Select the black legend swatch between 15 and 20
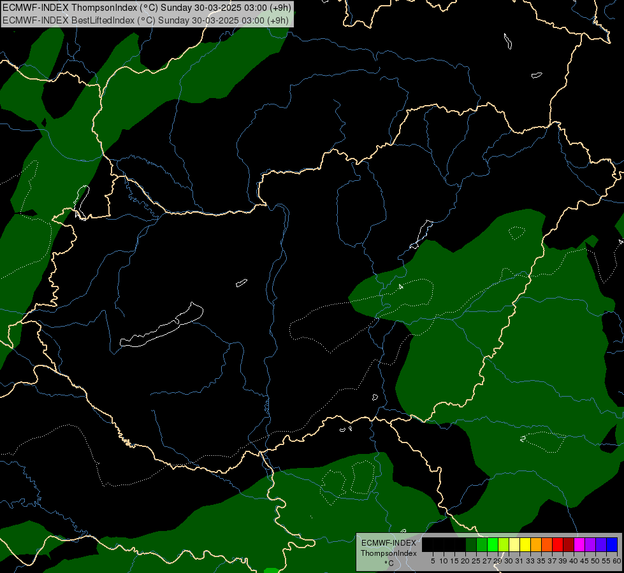The height and width of the screenshot is (573, 624). (460, 544)
